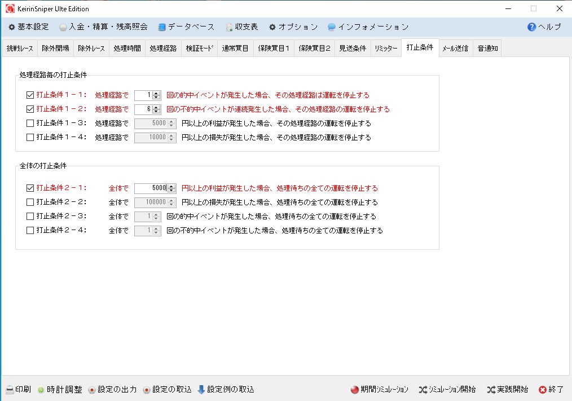This screenshot has height=401, width=572.
Task: Open the 除外開場 tab
Action: coord(55,48)
